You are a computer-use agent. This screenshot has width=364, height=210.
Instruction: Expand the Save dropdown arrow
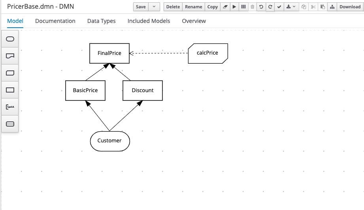pyautogui.click(x=154, y=7)
